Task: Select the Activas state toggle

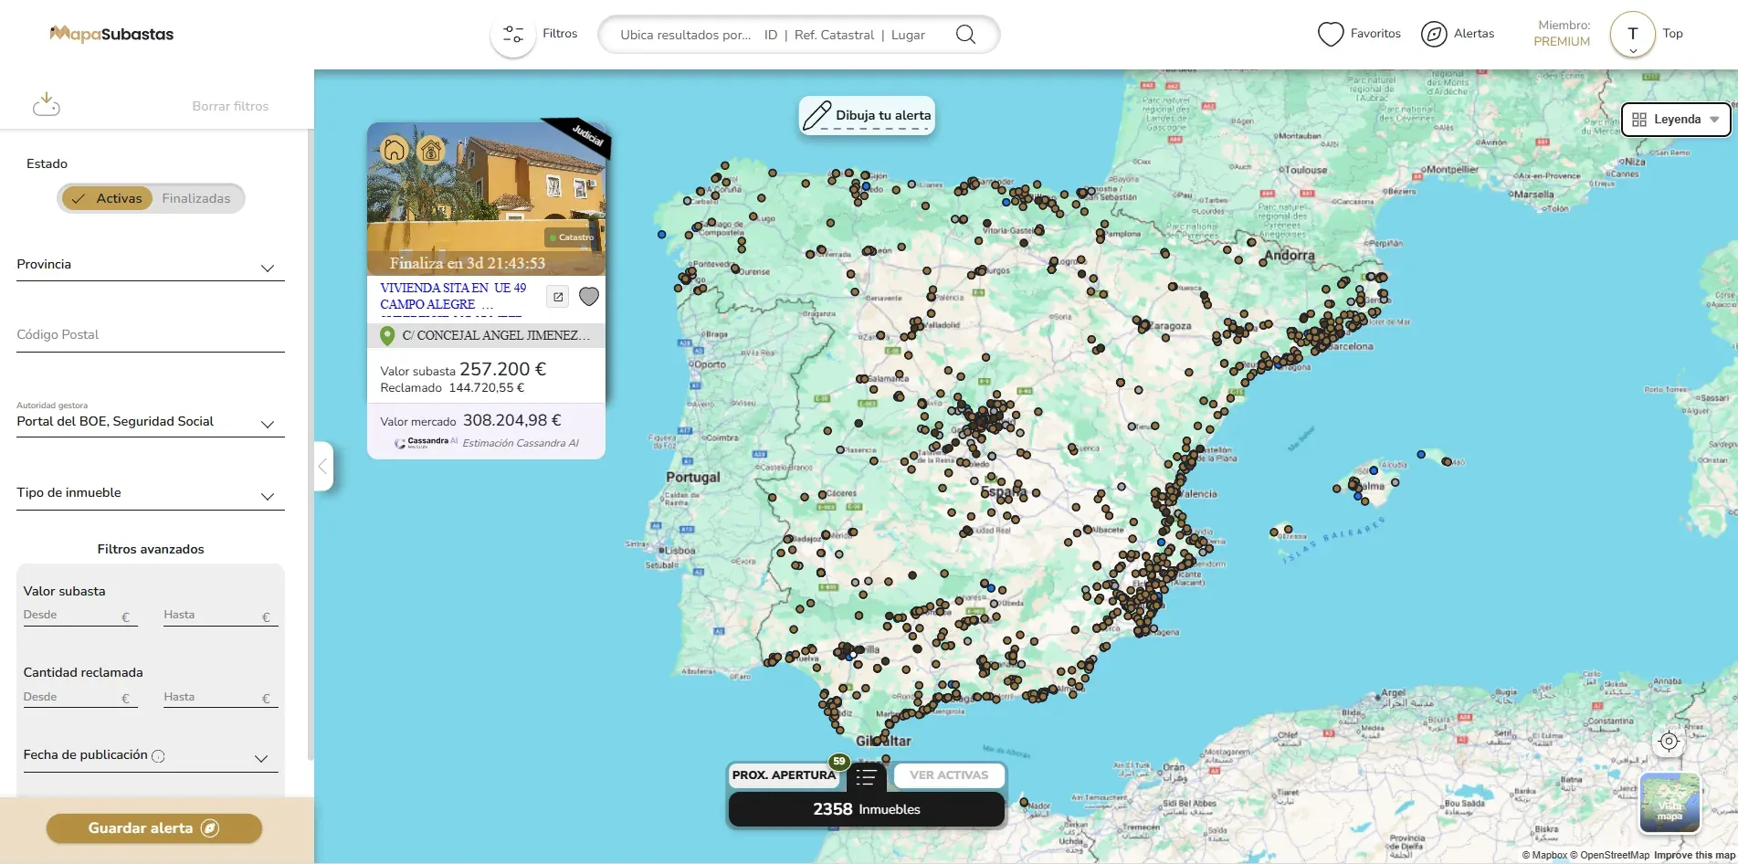Action: (108, 198)
